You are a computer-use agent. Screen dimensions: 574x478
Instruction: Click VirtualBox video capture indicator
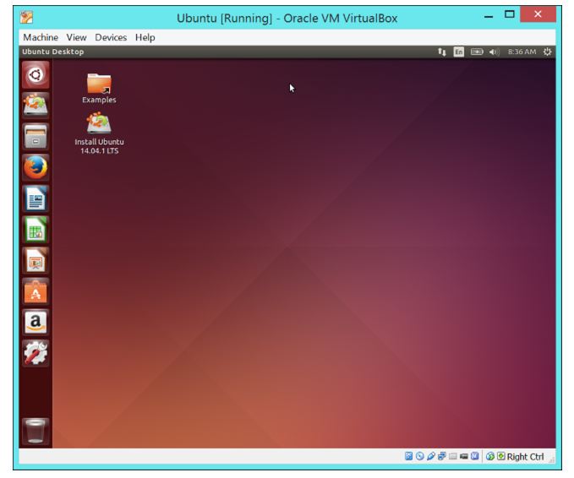point(464,456)
